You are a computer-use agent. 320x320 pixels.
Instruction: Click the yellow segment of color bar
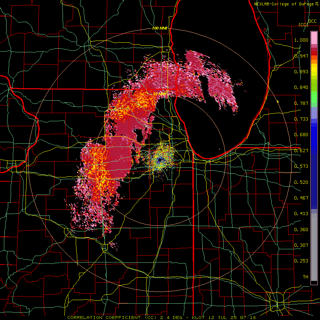(314, 70)
